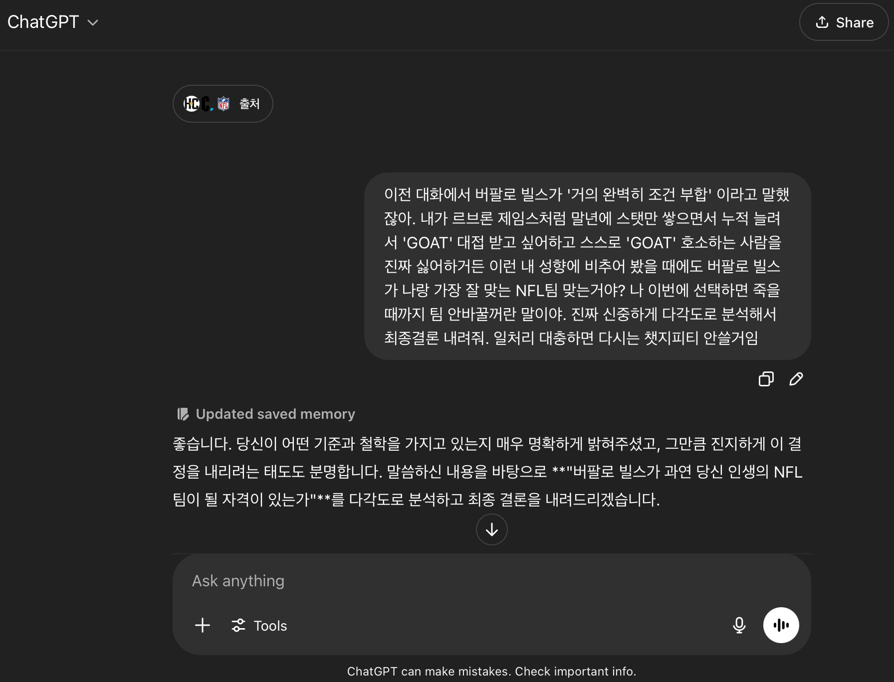
Task: Expand the ChatGPT model selector chevron
Action: pos(93,22)
